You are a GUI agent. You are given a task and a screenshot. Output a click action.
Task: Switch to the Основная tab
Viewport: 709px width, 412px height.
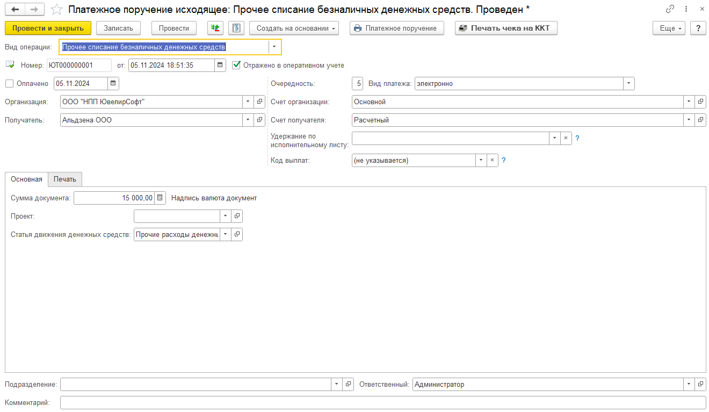(26, 179)
